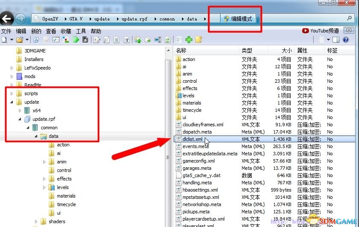The width and height of the screenshot is (359, 227).
Task: Expand the mods tree node
Action: (12, 76)
